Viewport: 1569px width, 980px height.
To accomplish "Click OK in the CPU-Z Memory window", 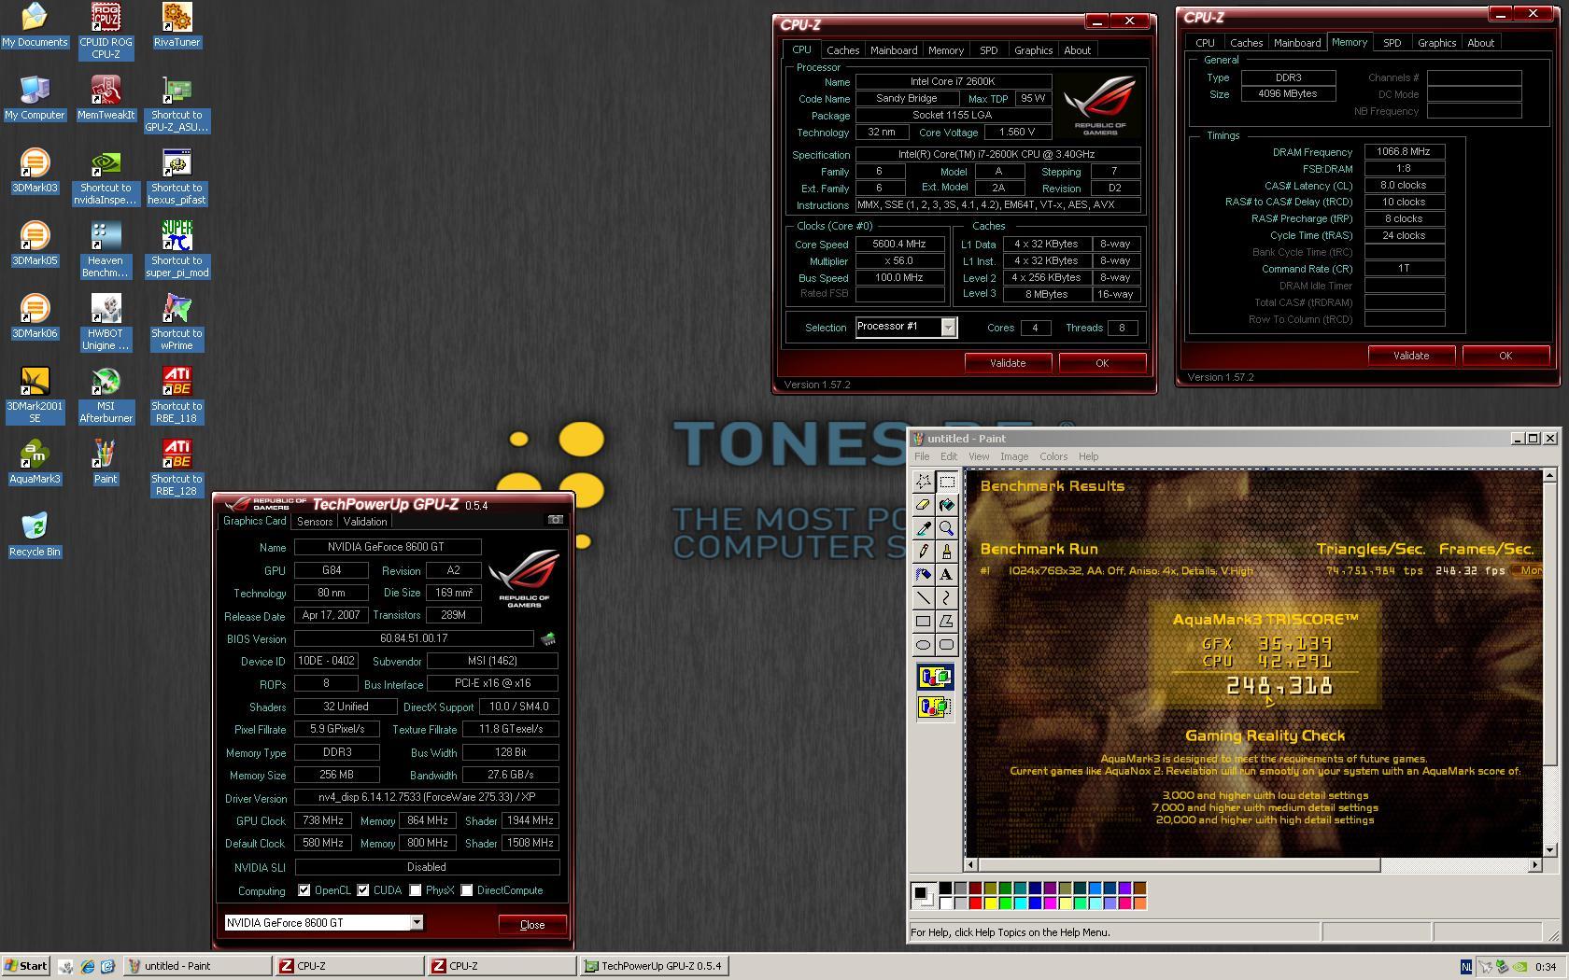I will tap(1505, 356).
